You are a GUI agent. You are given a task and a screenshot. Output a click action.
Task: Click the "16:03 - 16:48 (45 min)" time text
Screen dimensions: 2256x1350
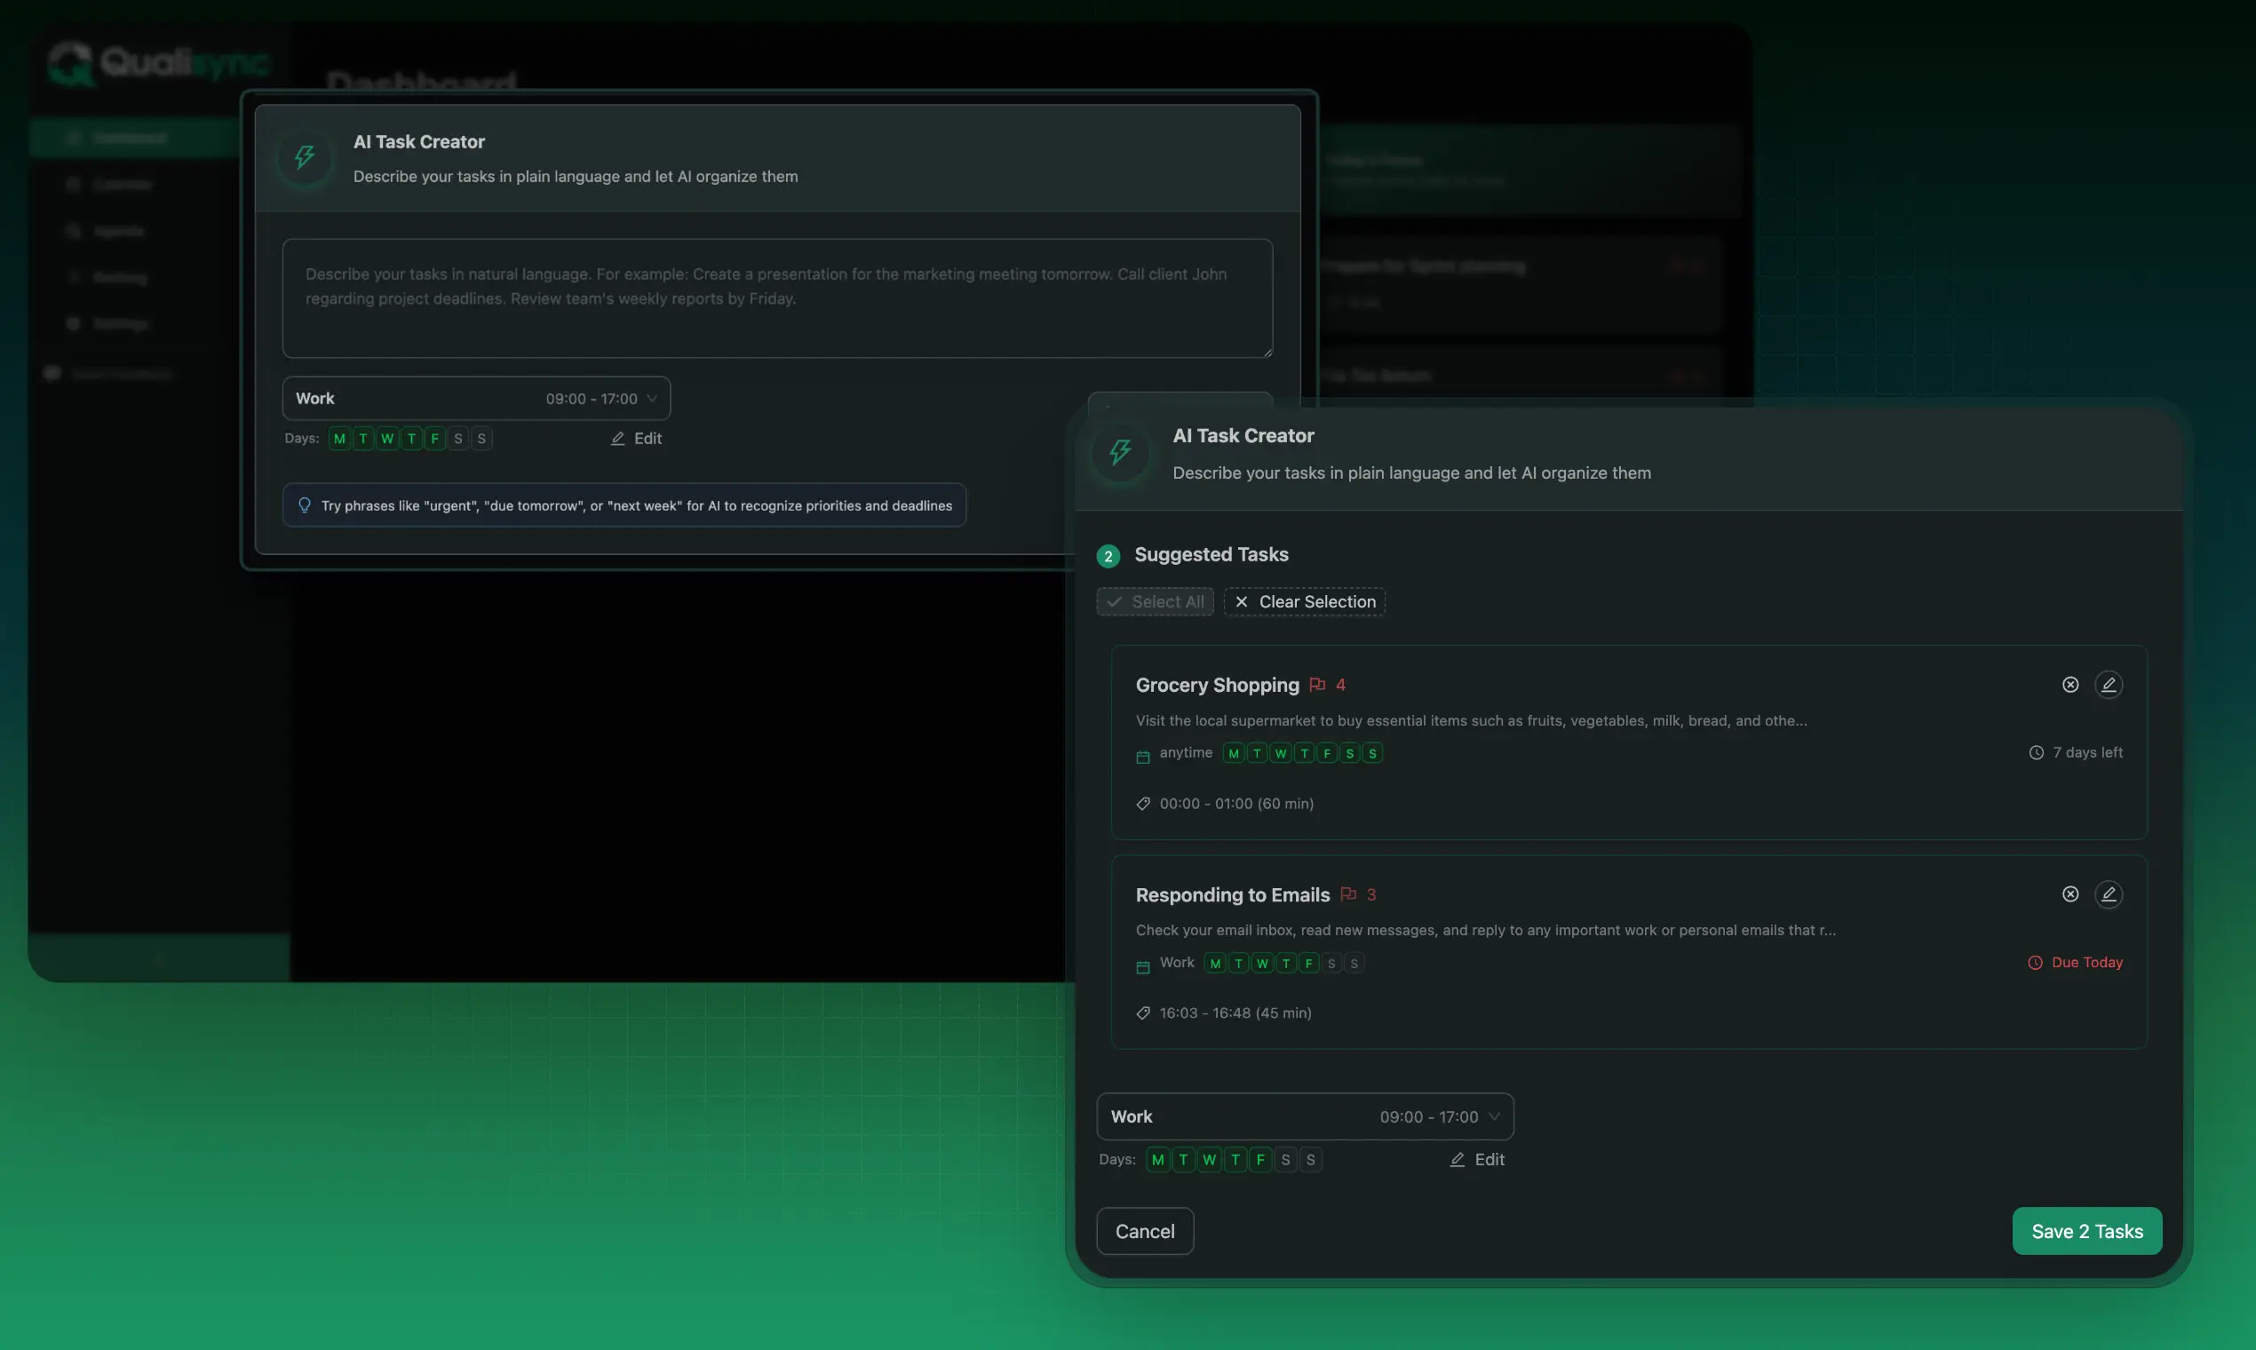1235,1012
